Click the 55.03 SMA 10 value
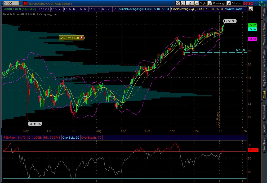 (219, 9)
